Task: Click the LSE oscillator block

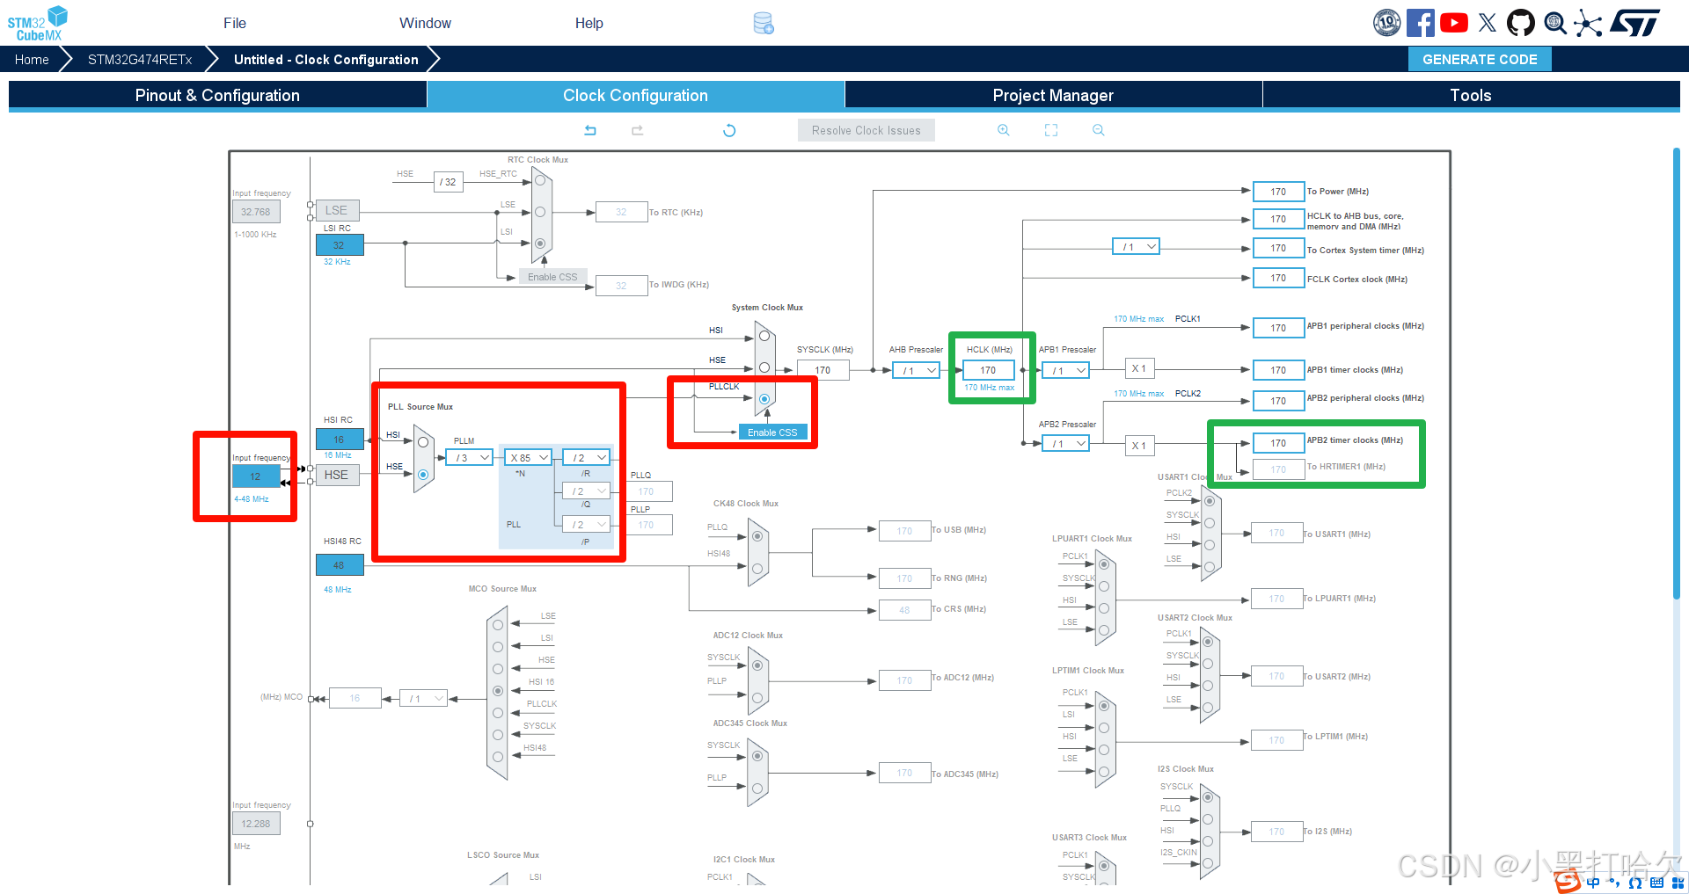Action: pyautogui.click(x=337, y=210)
